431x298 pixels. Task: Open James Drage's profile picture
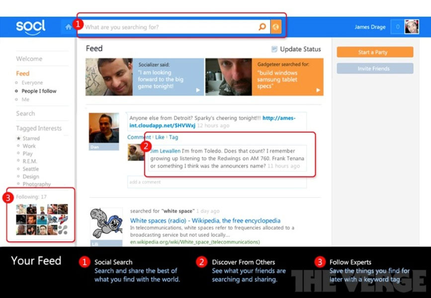point(412,26)
